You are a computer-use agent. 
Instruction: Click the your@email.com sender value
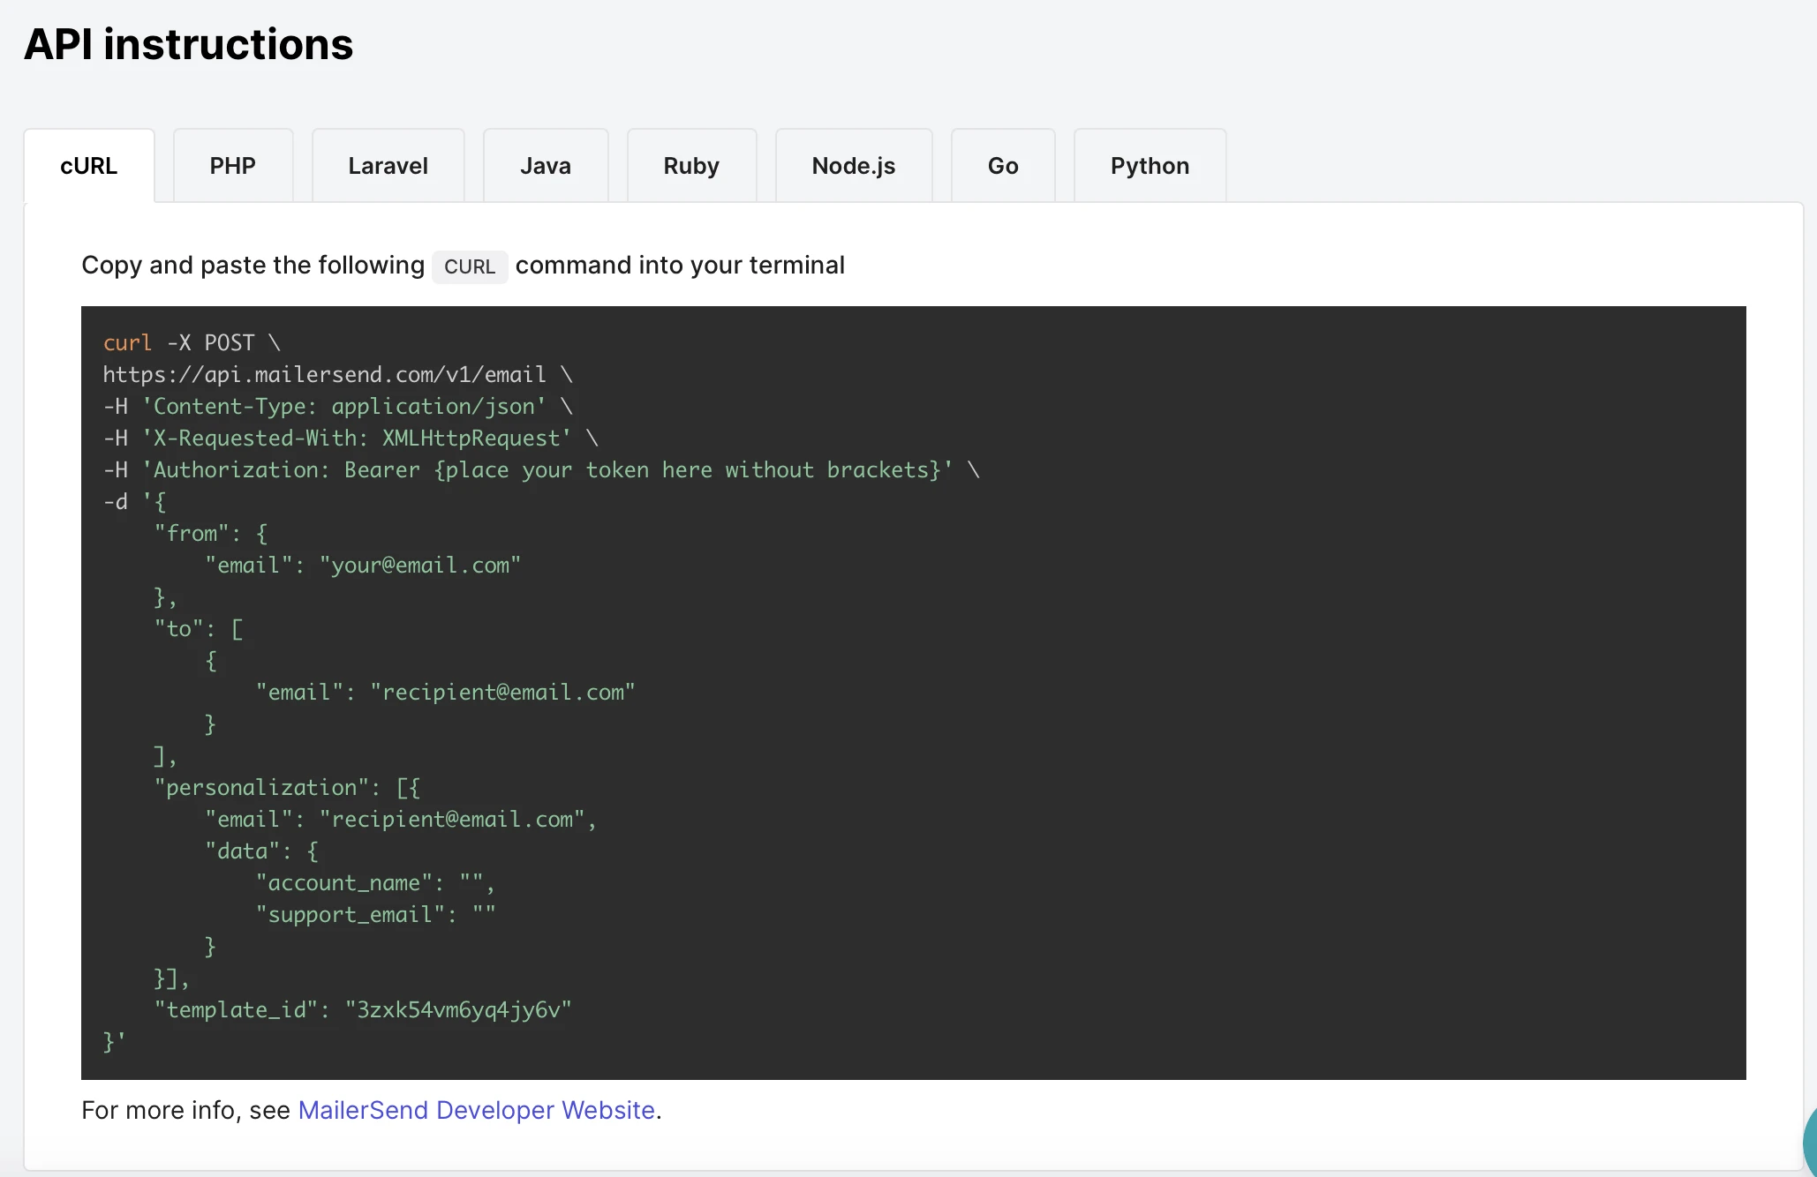[x=420, y=566]
